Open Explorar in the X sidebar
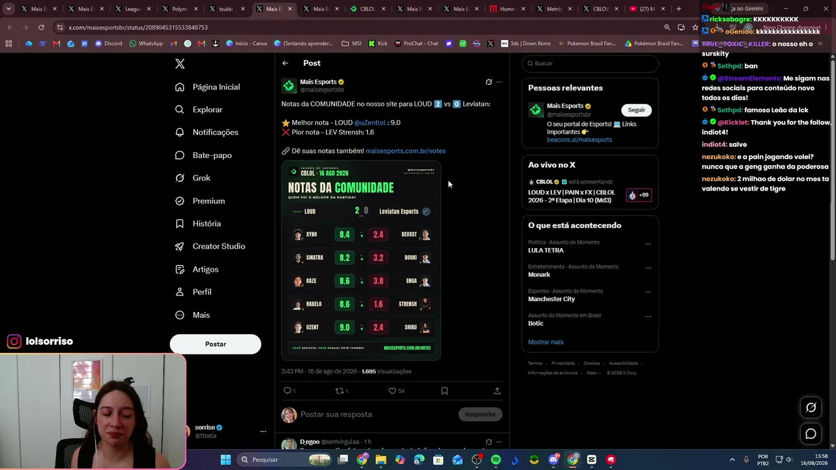Screen dimensions: 836x470 click(x=199, y=110)
